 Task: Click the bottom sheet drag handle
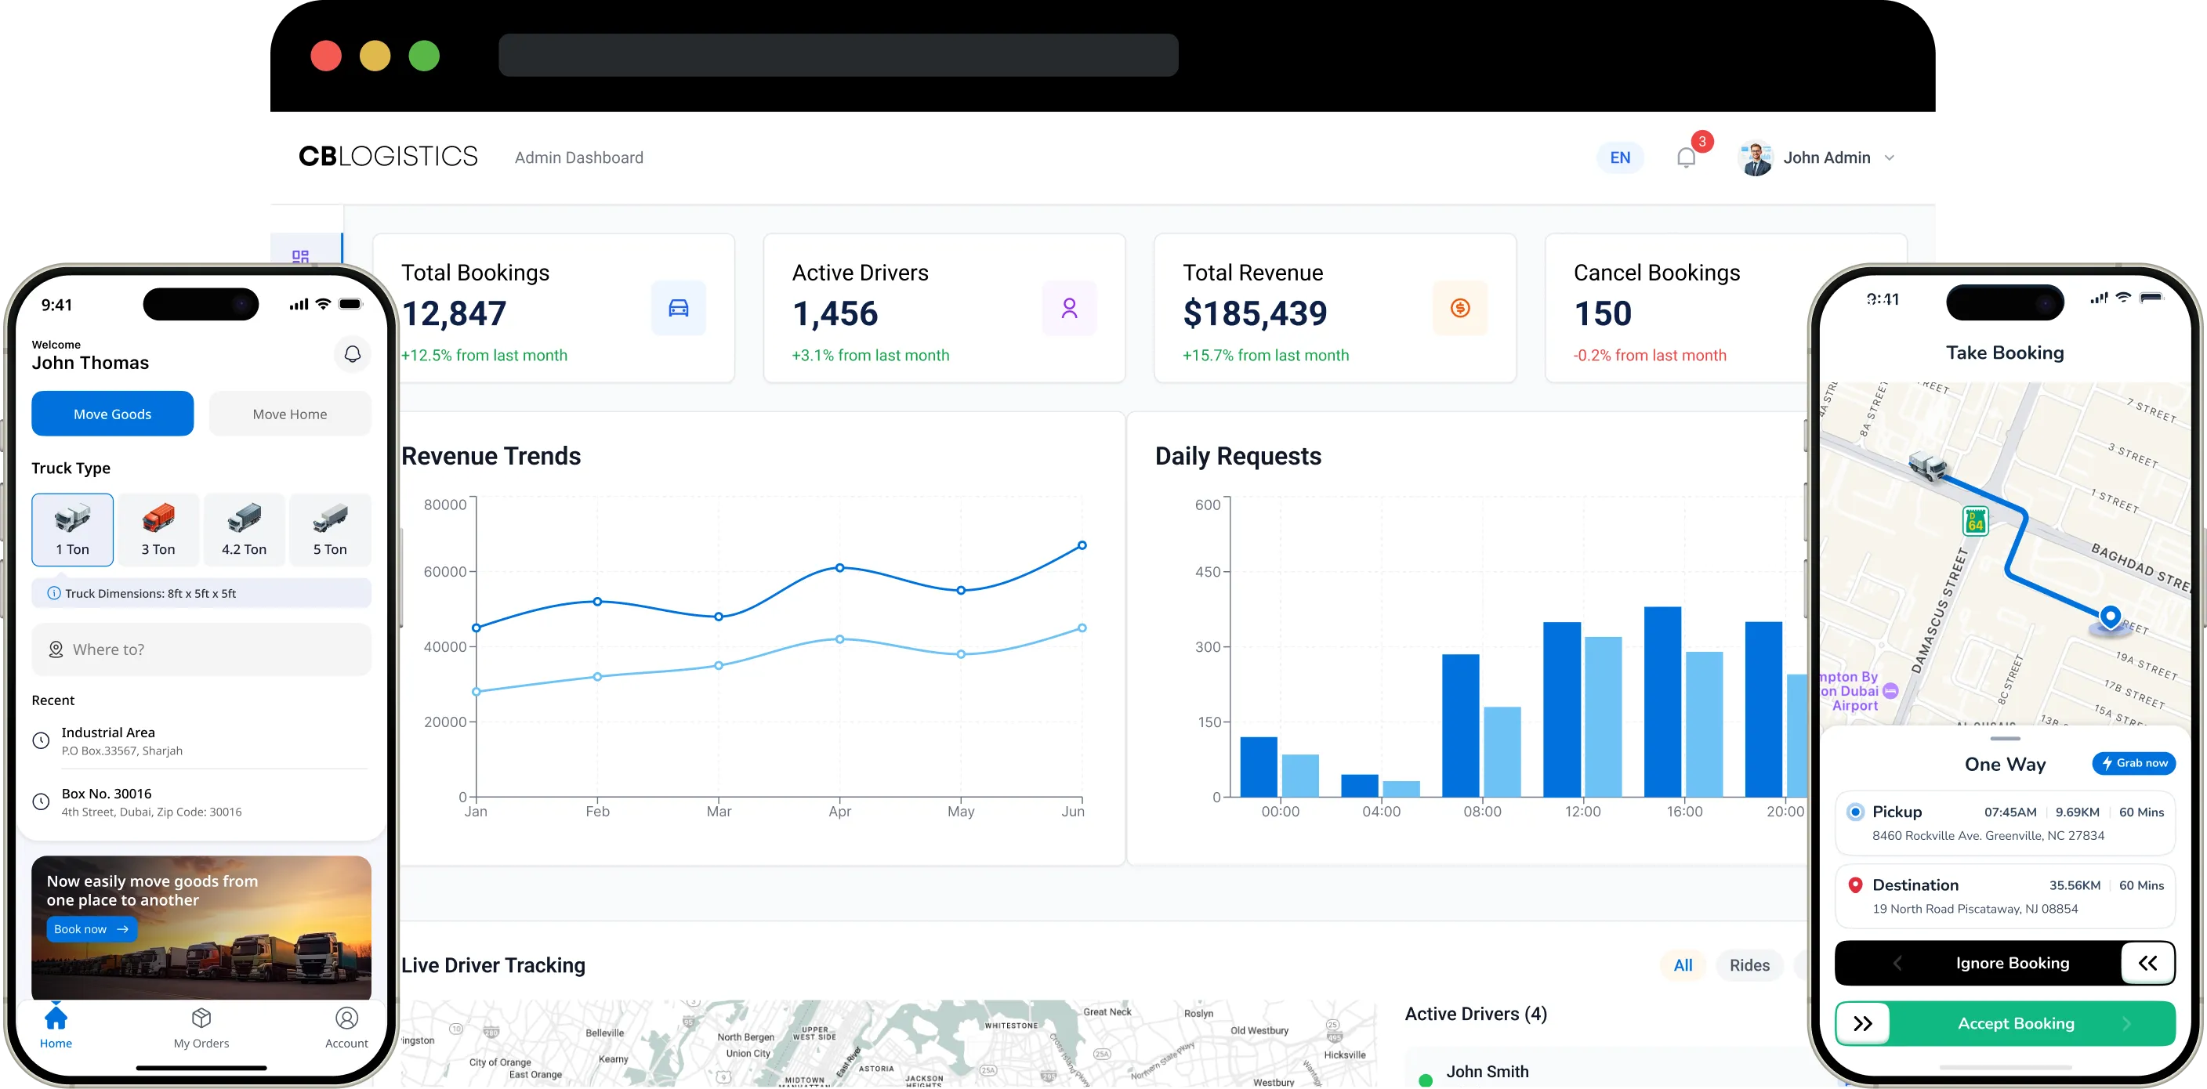(x=2005, y=738)
